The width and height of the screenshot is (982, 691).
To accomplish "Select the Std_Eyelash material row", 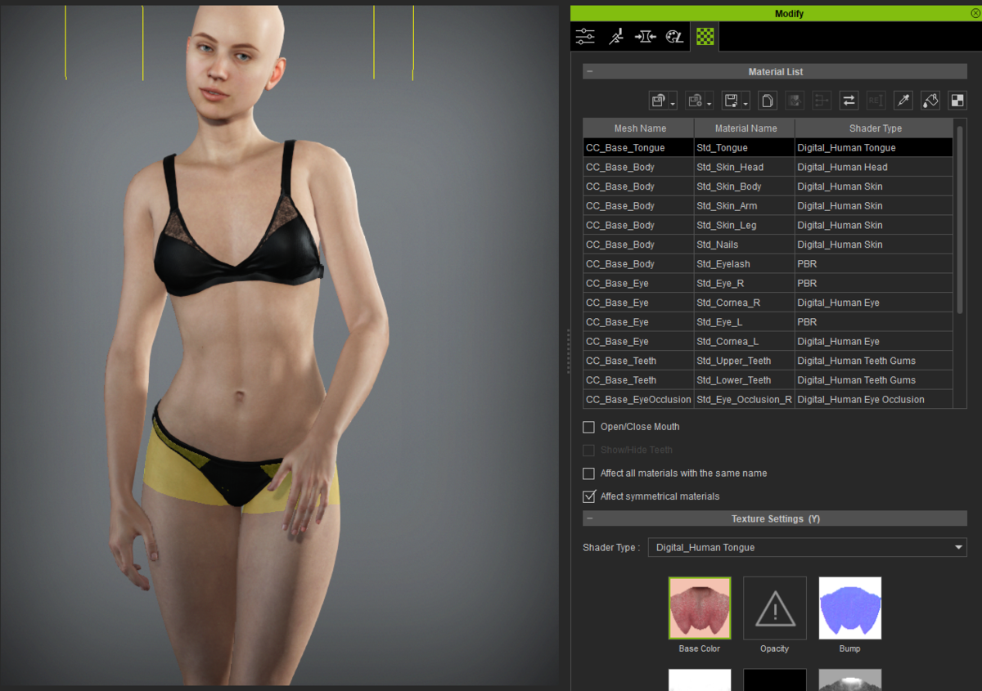I will coord(768,264).
